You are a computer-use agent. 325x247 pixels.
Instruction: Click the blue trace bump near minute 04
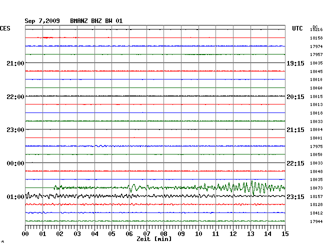(x=100, y=146)
